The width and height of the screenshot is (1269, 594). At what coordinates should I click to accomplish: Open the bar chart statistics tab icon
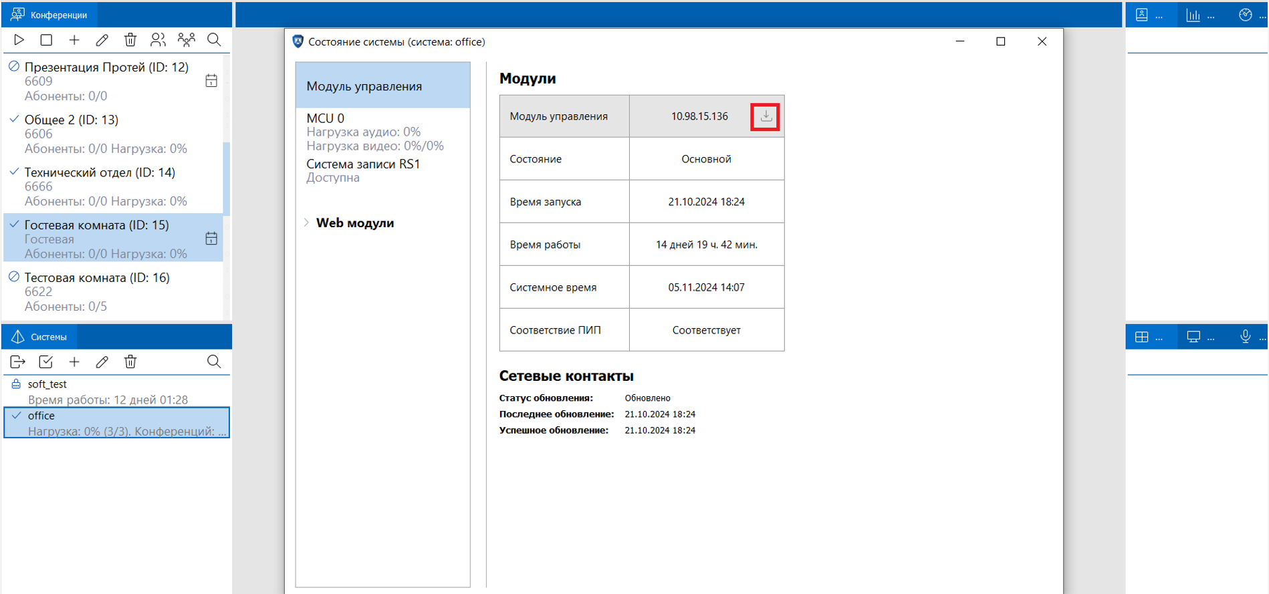click(x=1193, y=15)
